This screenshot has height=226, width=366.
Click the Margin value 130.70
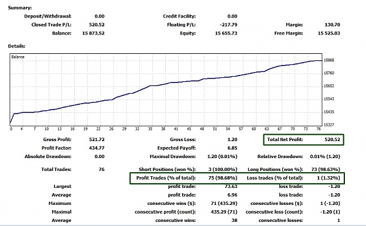(x=332, y=25)
